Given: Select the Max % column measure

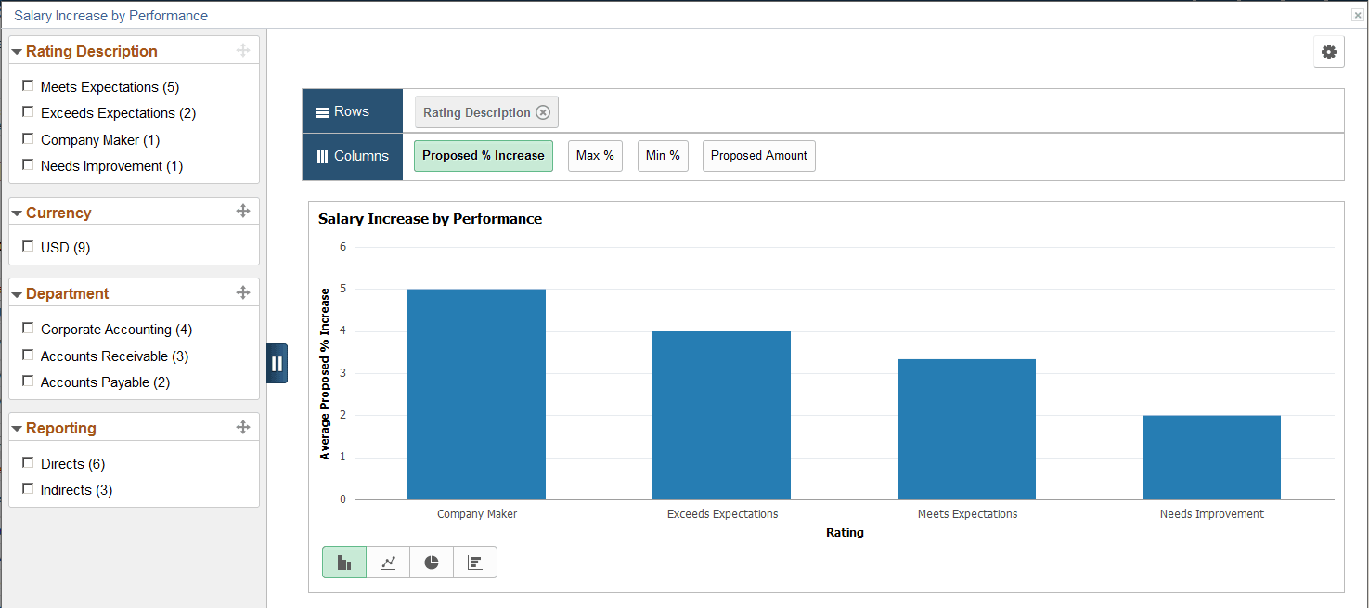Looking at the screenshot, I should click(x=595, y=155).
